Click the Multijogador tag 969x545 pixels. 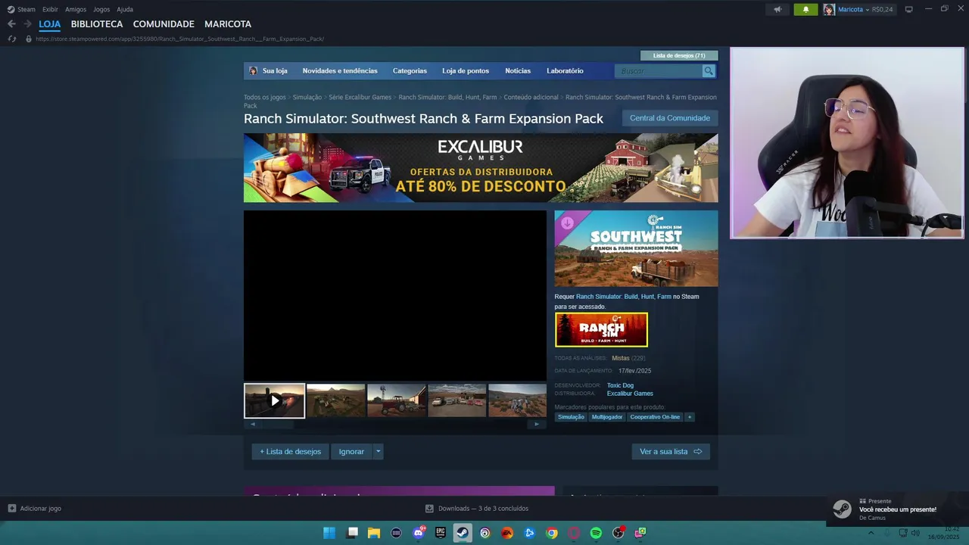607,417
